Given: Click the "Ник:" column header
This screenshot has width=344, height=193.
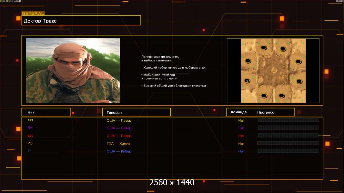Looking at the screenshot, I should coord(46,112).
